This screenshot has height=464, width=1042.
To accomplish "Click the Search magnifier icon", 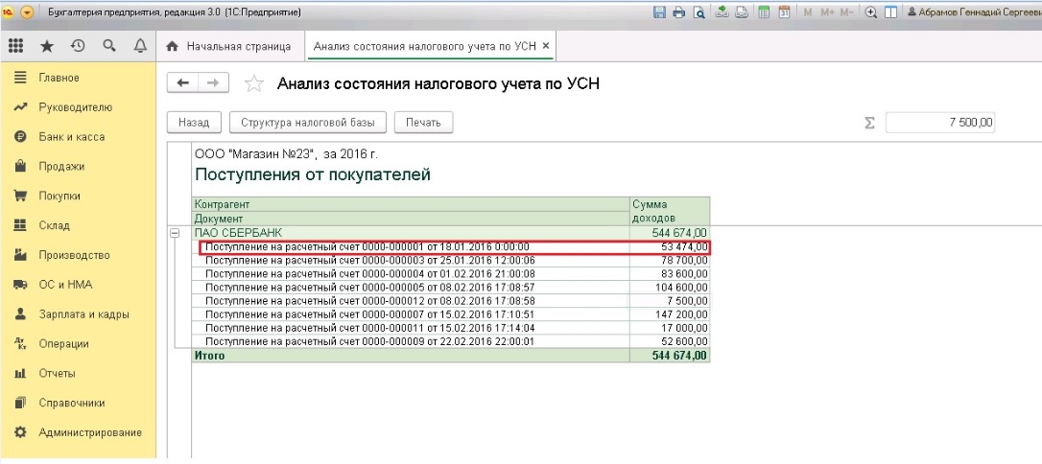I will click(109, 46).
